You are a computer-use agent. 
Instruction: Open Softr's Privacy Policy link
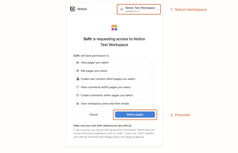112,137
